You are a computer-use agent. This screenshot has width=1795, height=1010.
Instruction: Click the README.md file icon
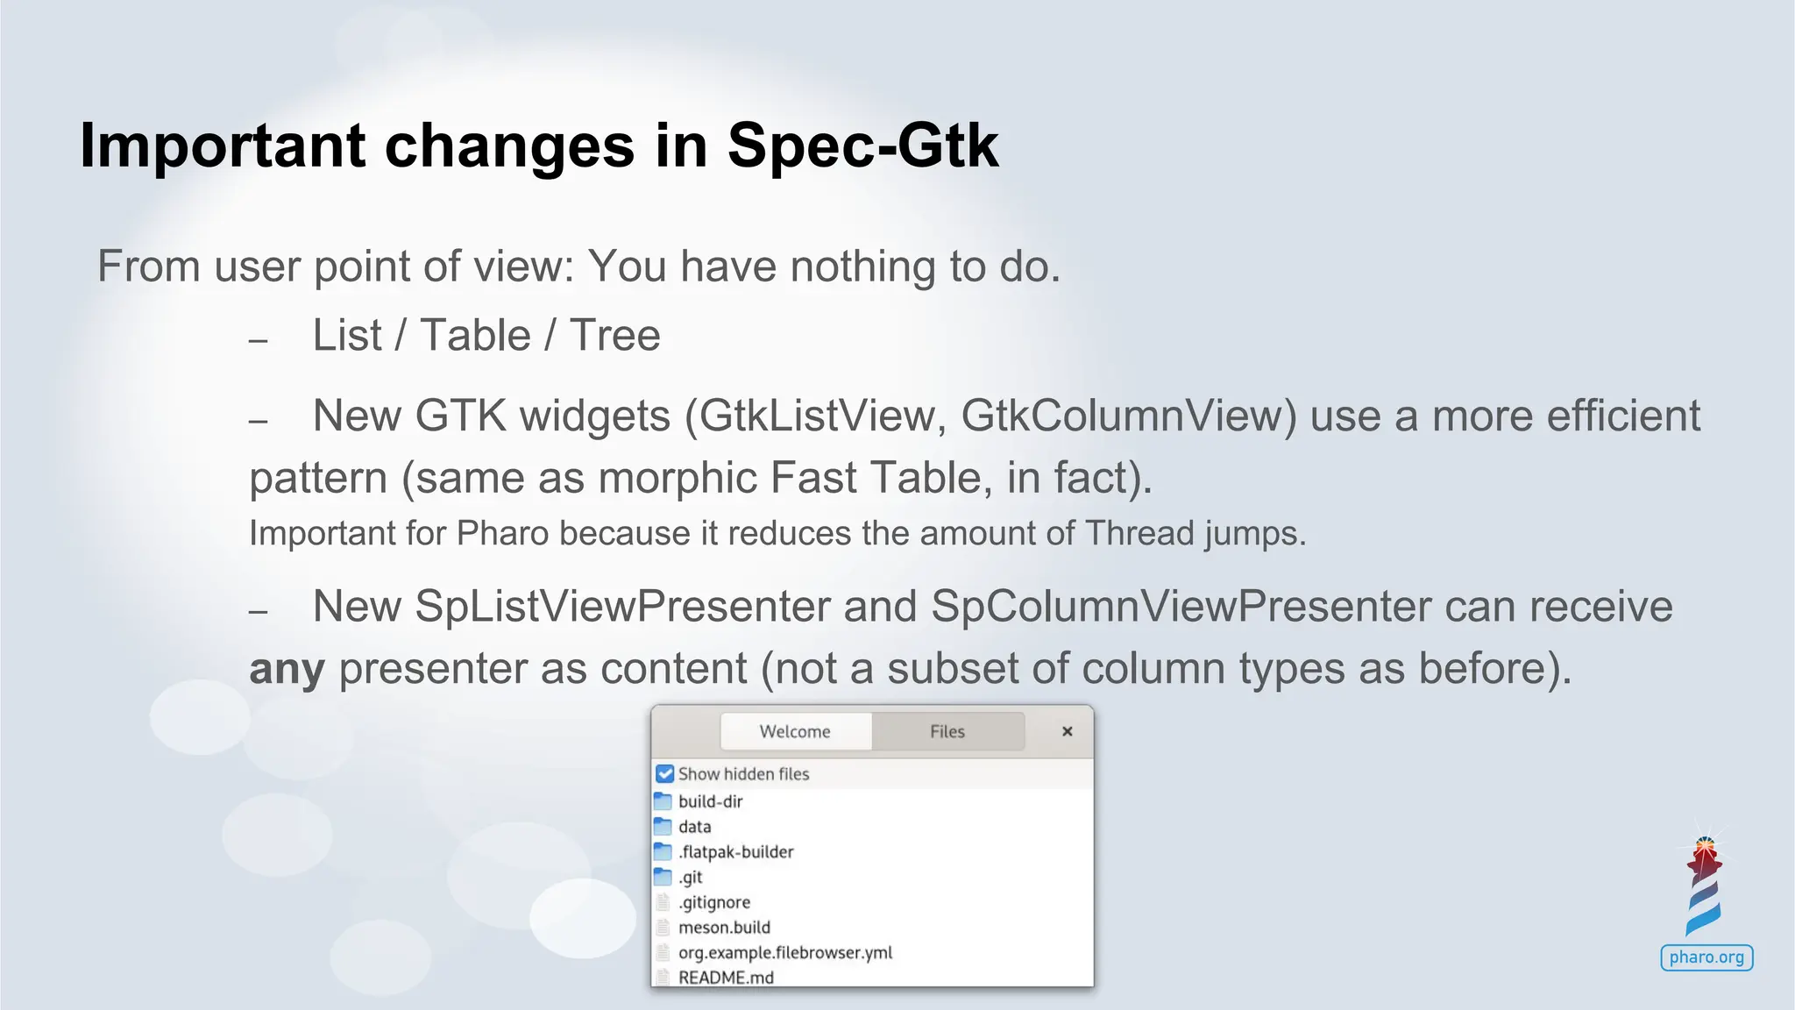(663, 977)
